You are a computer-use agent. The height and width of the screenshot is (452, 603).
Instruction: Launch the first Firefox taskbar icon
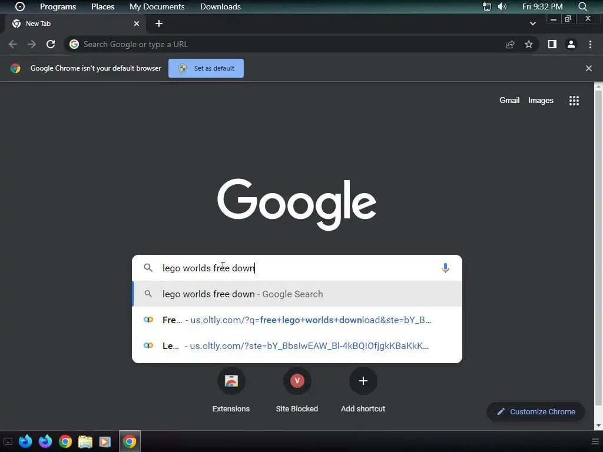pos(25,441)
